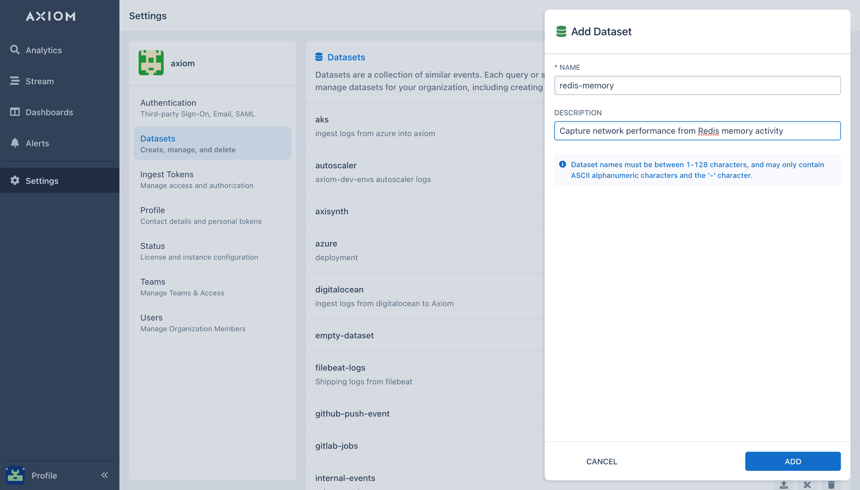
Task: Click the Axiom logo at top left
Action: coord(51,16)
